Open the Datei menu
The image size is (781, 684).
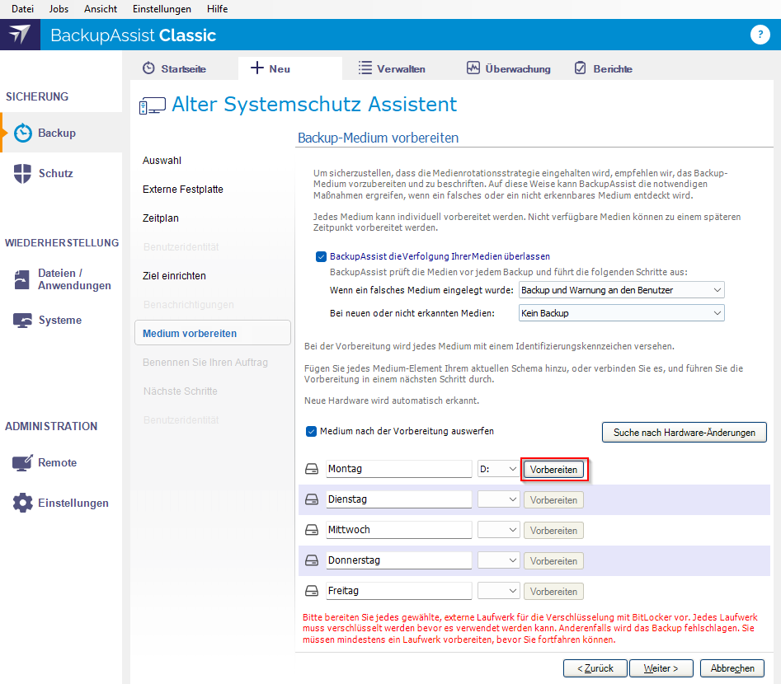click(22, 9)
